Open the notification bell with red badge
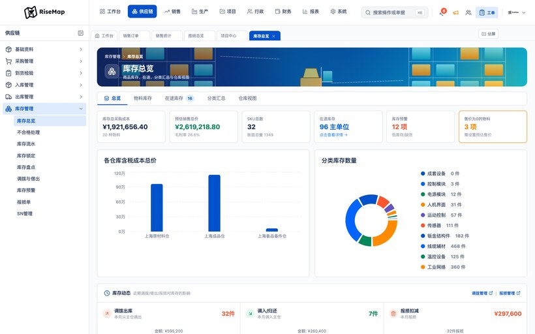 pyautogui.click(x=442, y=12)
